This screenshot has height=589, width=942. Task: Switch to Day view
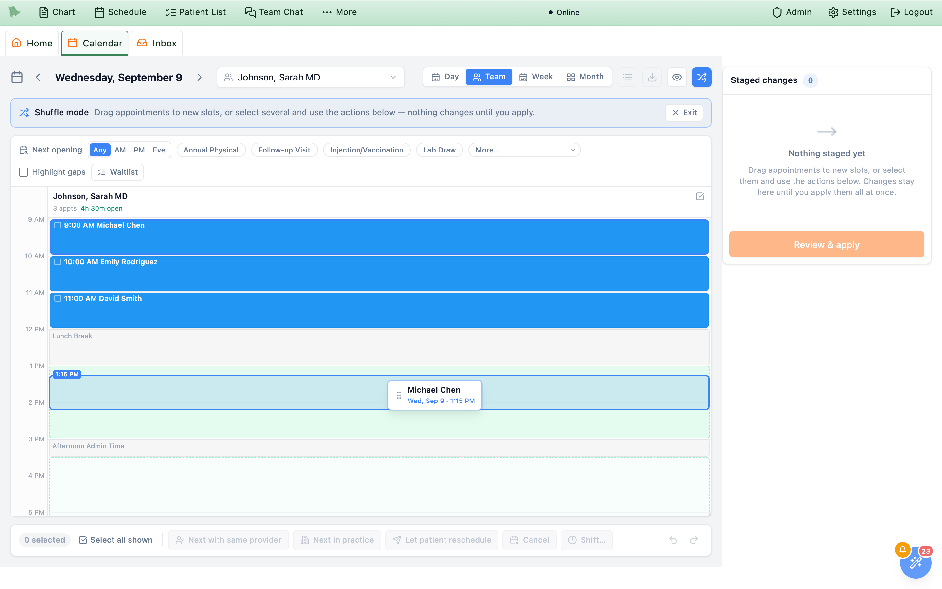click(x=445, y=77)
